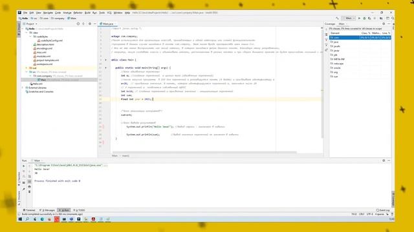The image size is (414, 232).
Task: Click expand/collapse all icon in Project panel
Action: pyautogui.click(x=83, y=24)
